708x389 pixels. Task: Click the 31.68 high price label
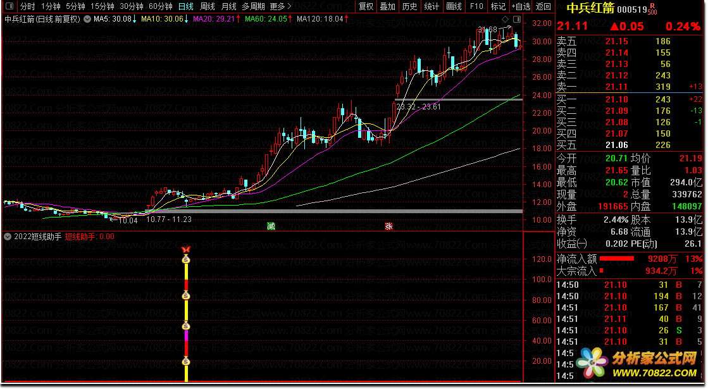(488, 30)
